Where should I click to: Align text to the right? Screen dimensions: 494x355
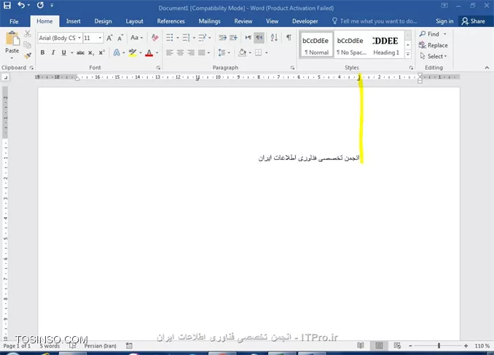tap(191, 52)
